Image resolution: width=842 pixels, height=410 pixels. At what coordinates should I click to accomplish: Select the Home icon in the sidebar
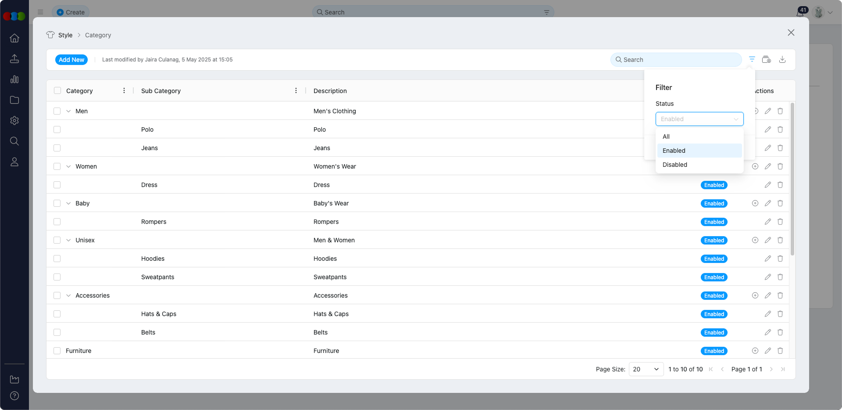tap(14, 38)
